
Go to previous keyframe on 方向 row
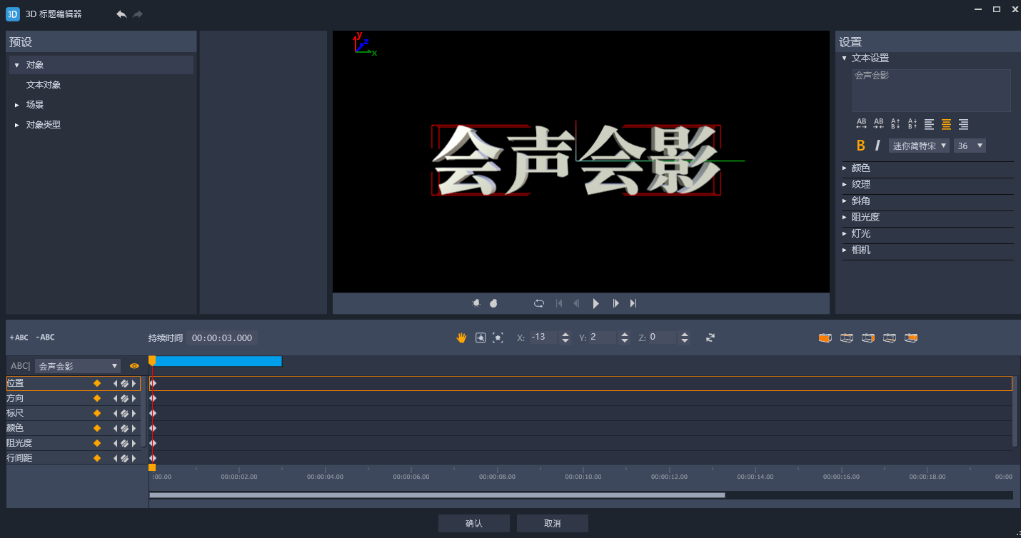115,398
